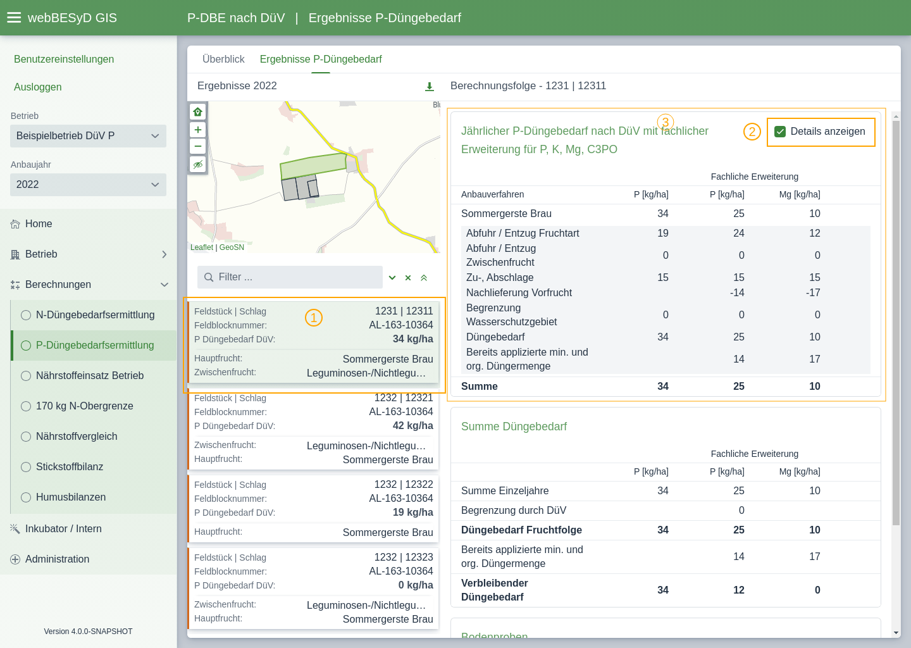
Task: Open Home in the sidebar
Action: (x=88, y=224)
